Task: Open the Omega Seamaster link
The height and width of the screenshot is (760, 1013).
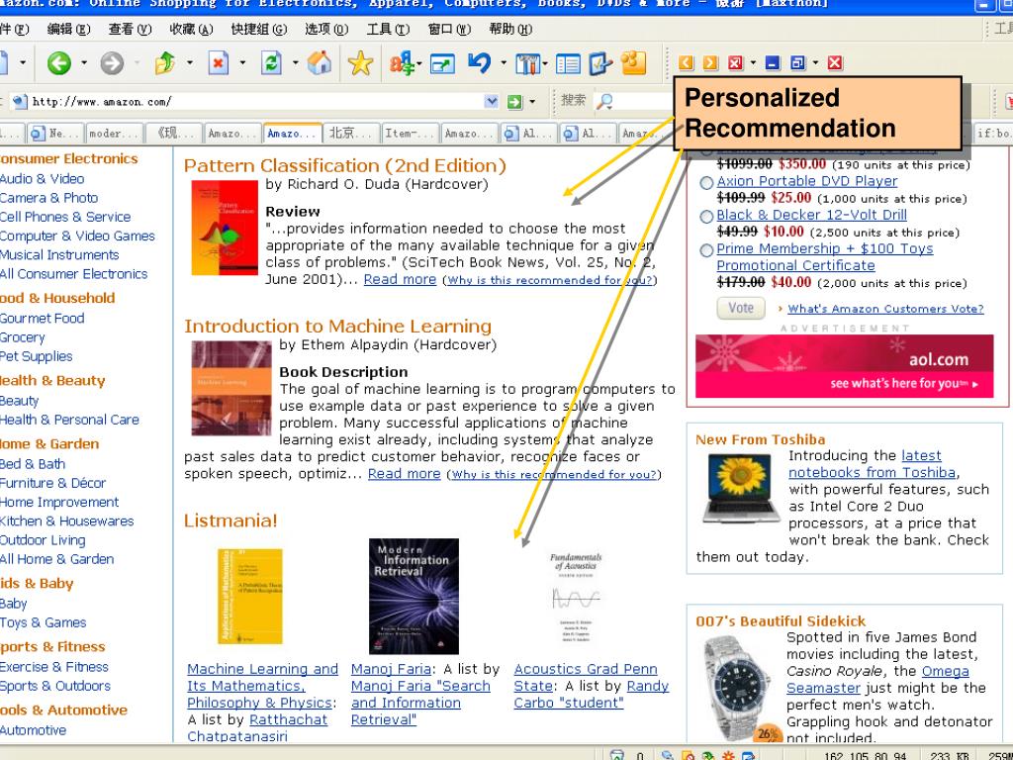Action: coord(878,679)
